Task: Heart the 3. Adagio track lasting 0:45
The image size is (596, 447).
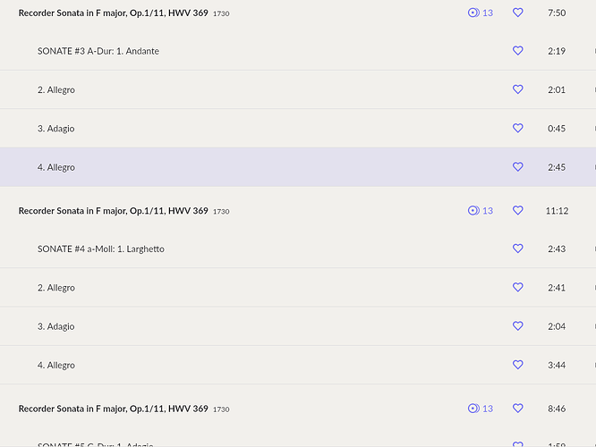Action: click(518, 128)
